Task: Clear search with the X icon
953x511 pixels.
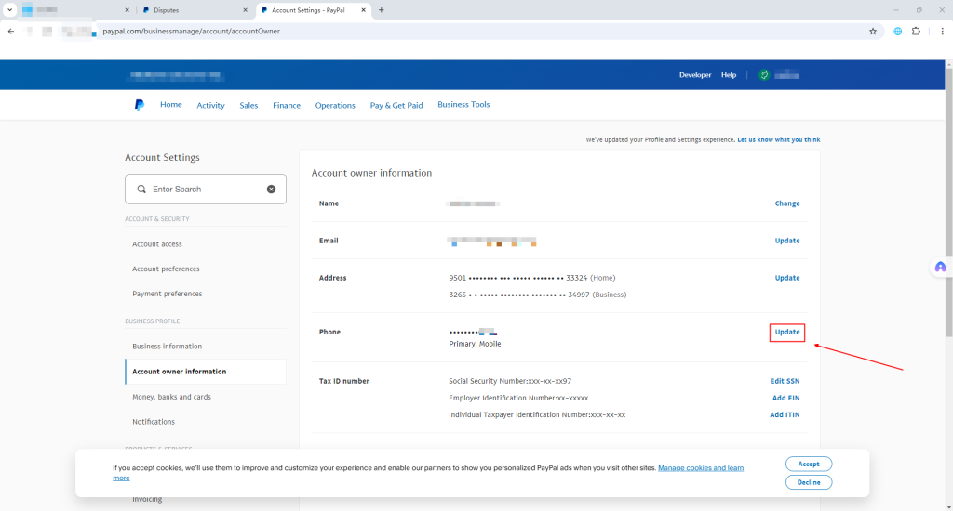Action: (x=272, y=189)
